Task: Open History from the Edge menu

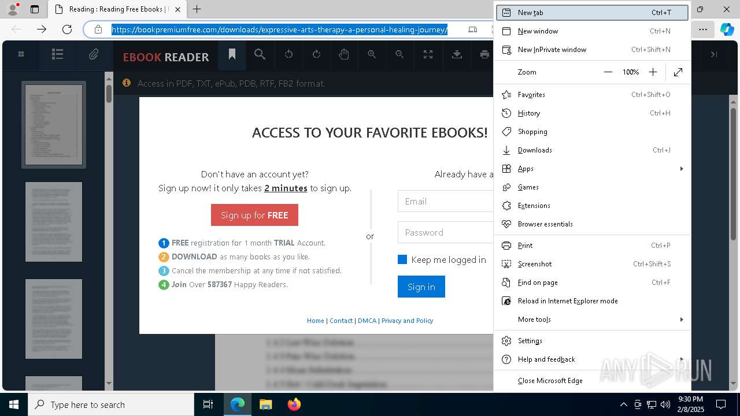Action: pos(593,113)
